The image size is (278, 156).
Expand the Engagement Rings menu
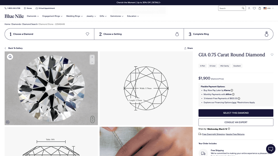pos(52,16)
